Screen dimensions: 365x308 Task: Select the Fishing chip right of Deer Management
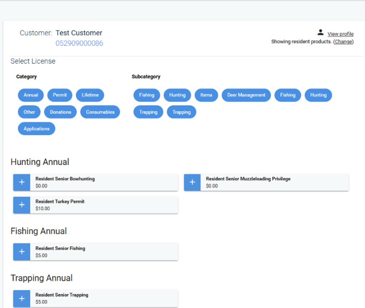click(287, 95)
